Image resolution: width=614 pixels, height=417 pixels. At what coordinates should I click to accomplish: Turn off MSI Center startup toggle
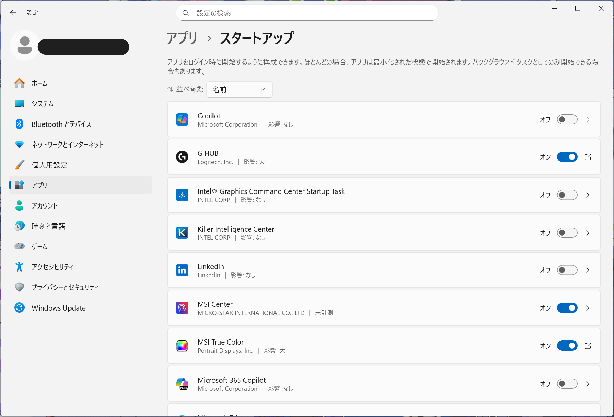tap(567, 308)
